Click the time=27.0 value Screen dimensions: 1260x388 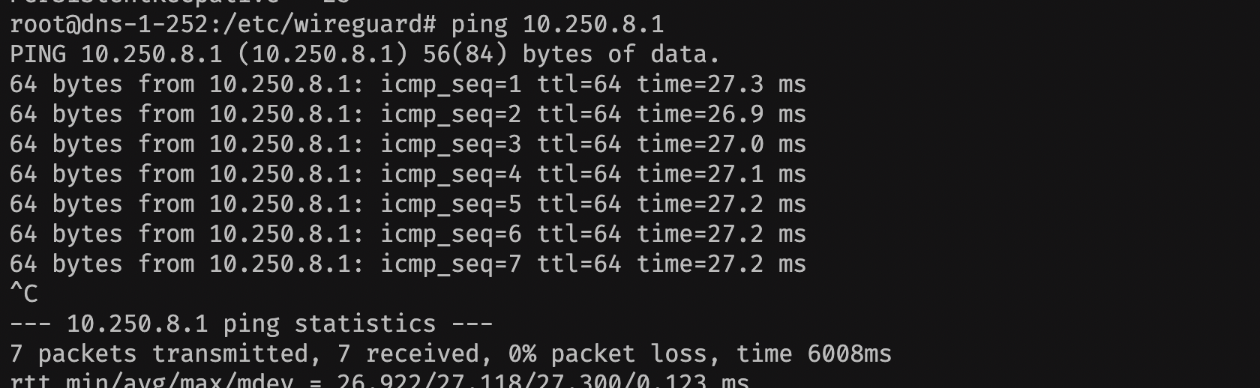coord(700,145)
